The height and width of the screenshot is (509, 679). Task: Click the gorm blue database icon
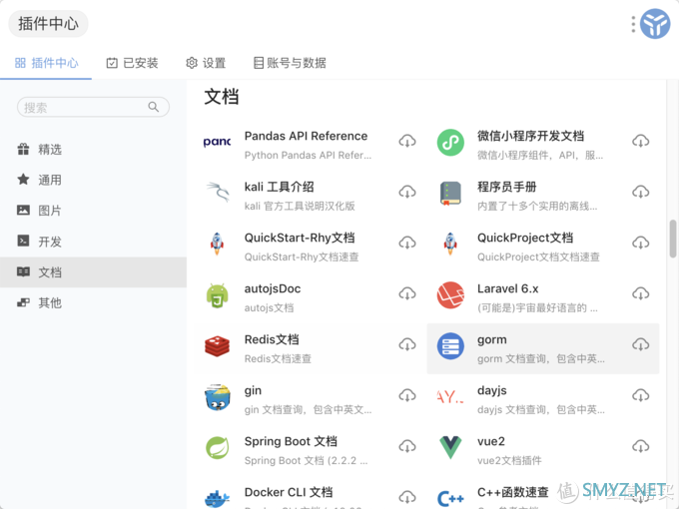click(x=450, y=346)
